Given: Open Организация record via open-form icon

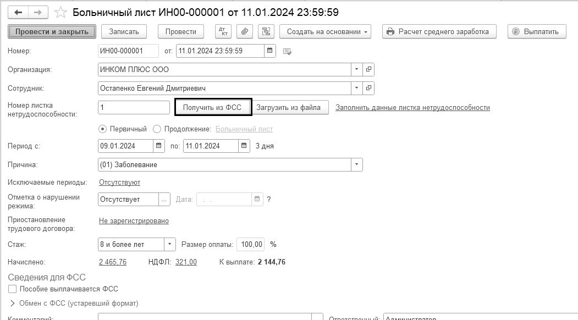Looking at the screenshot, I should 368,69.
